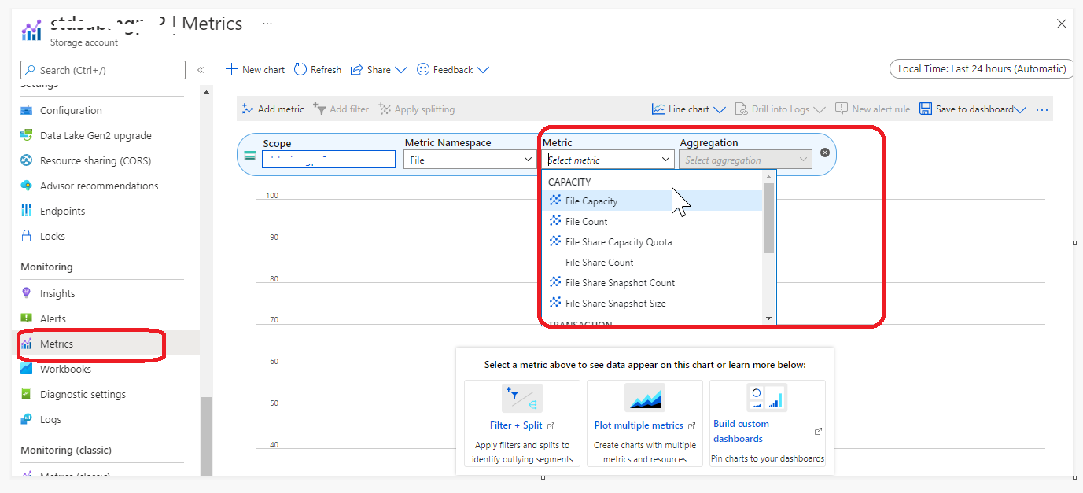
Task: Click the Insights lightbulb icon
Action: (27, 293)
